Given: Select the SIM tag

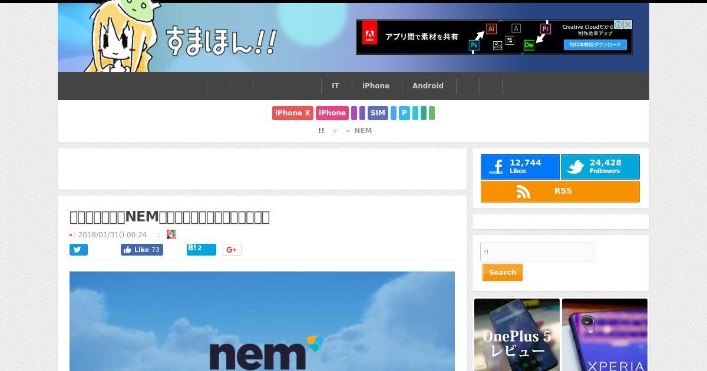Looking at the screenshot, I should point(378,113).
